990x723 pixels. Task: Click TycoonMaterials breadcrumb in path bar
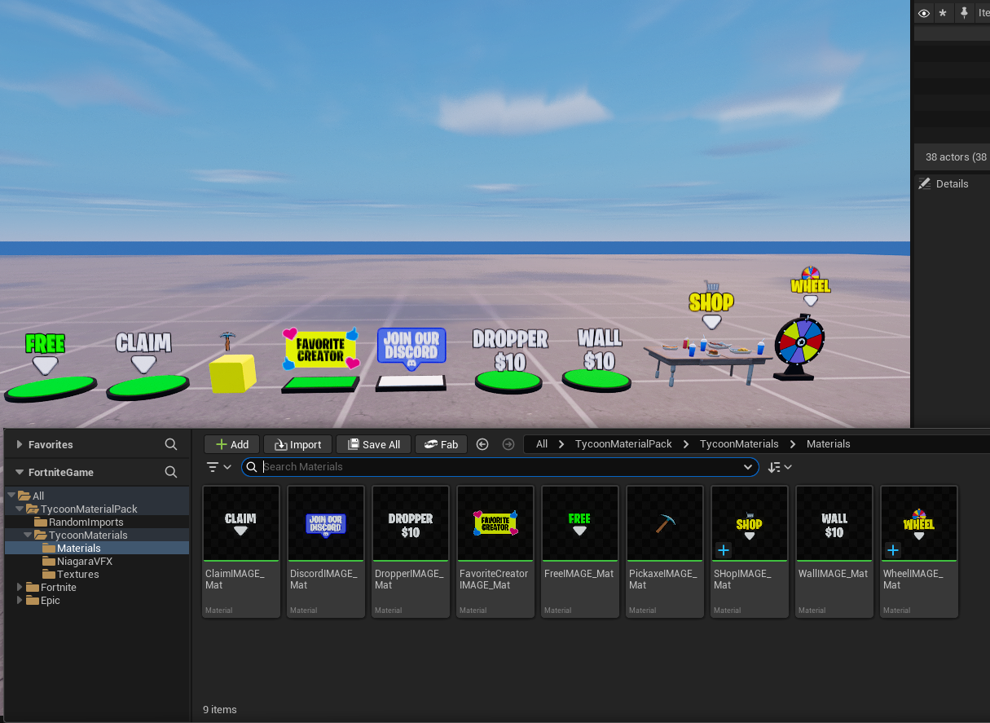tap(739, 444)
